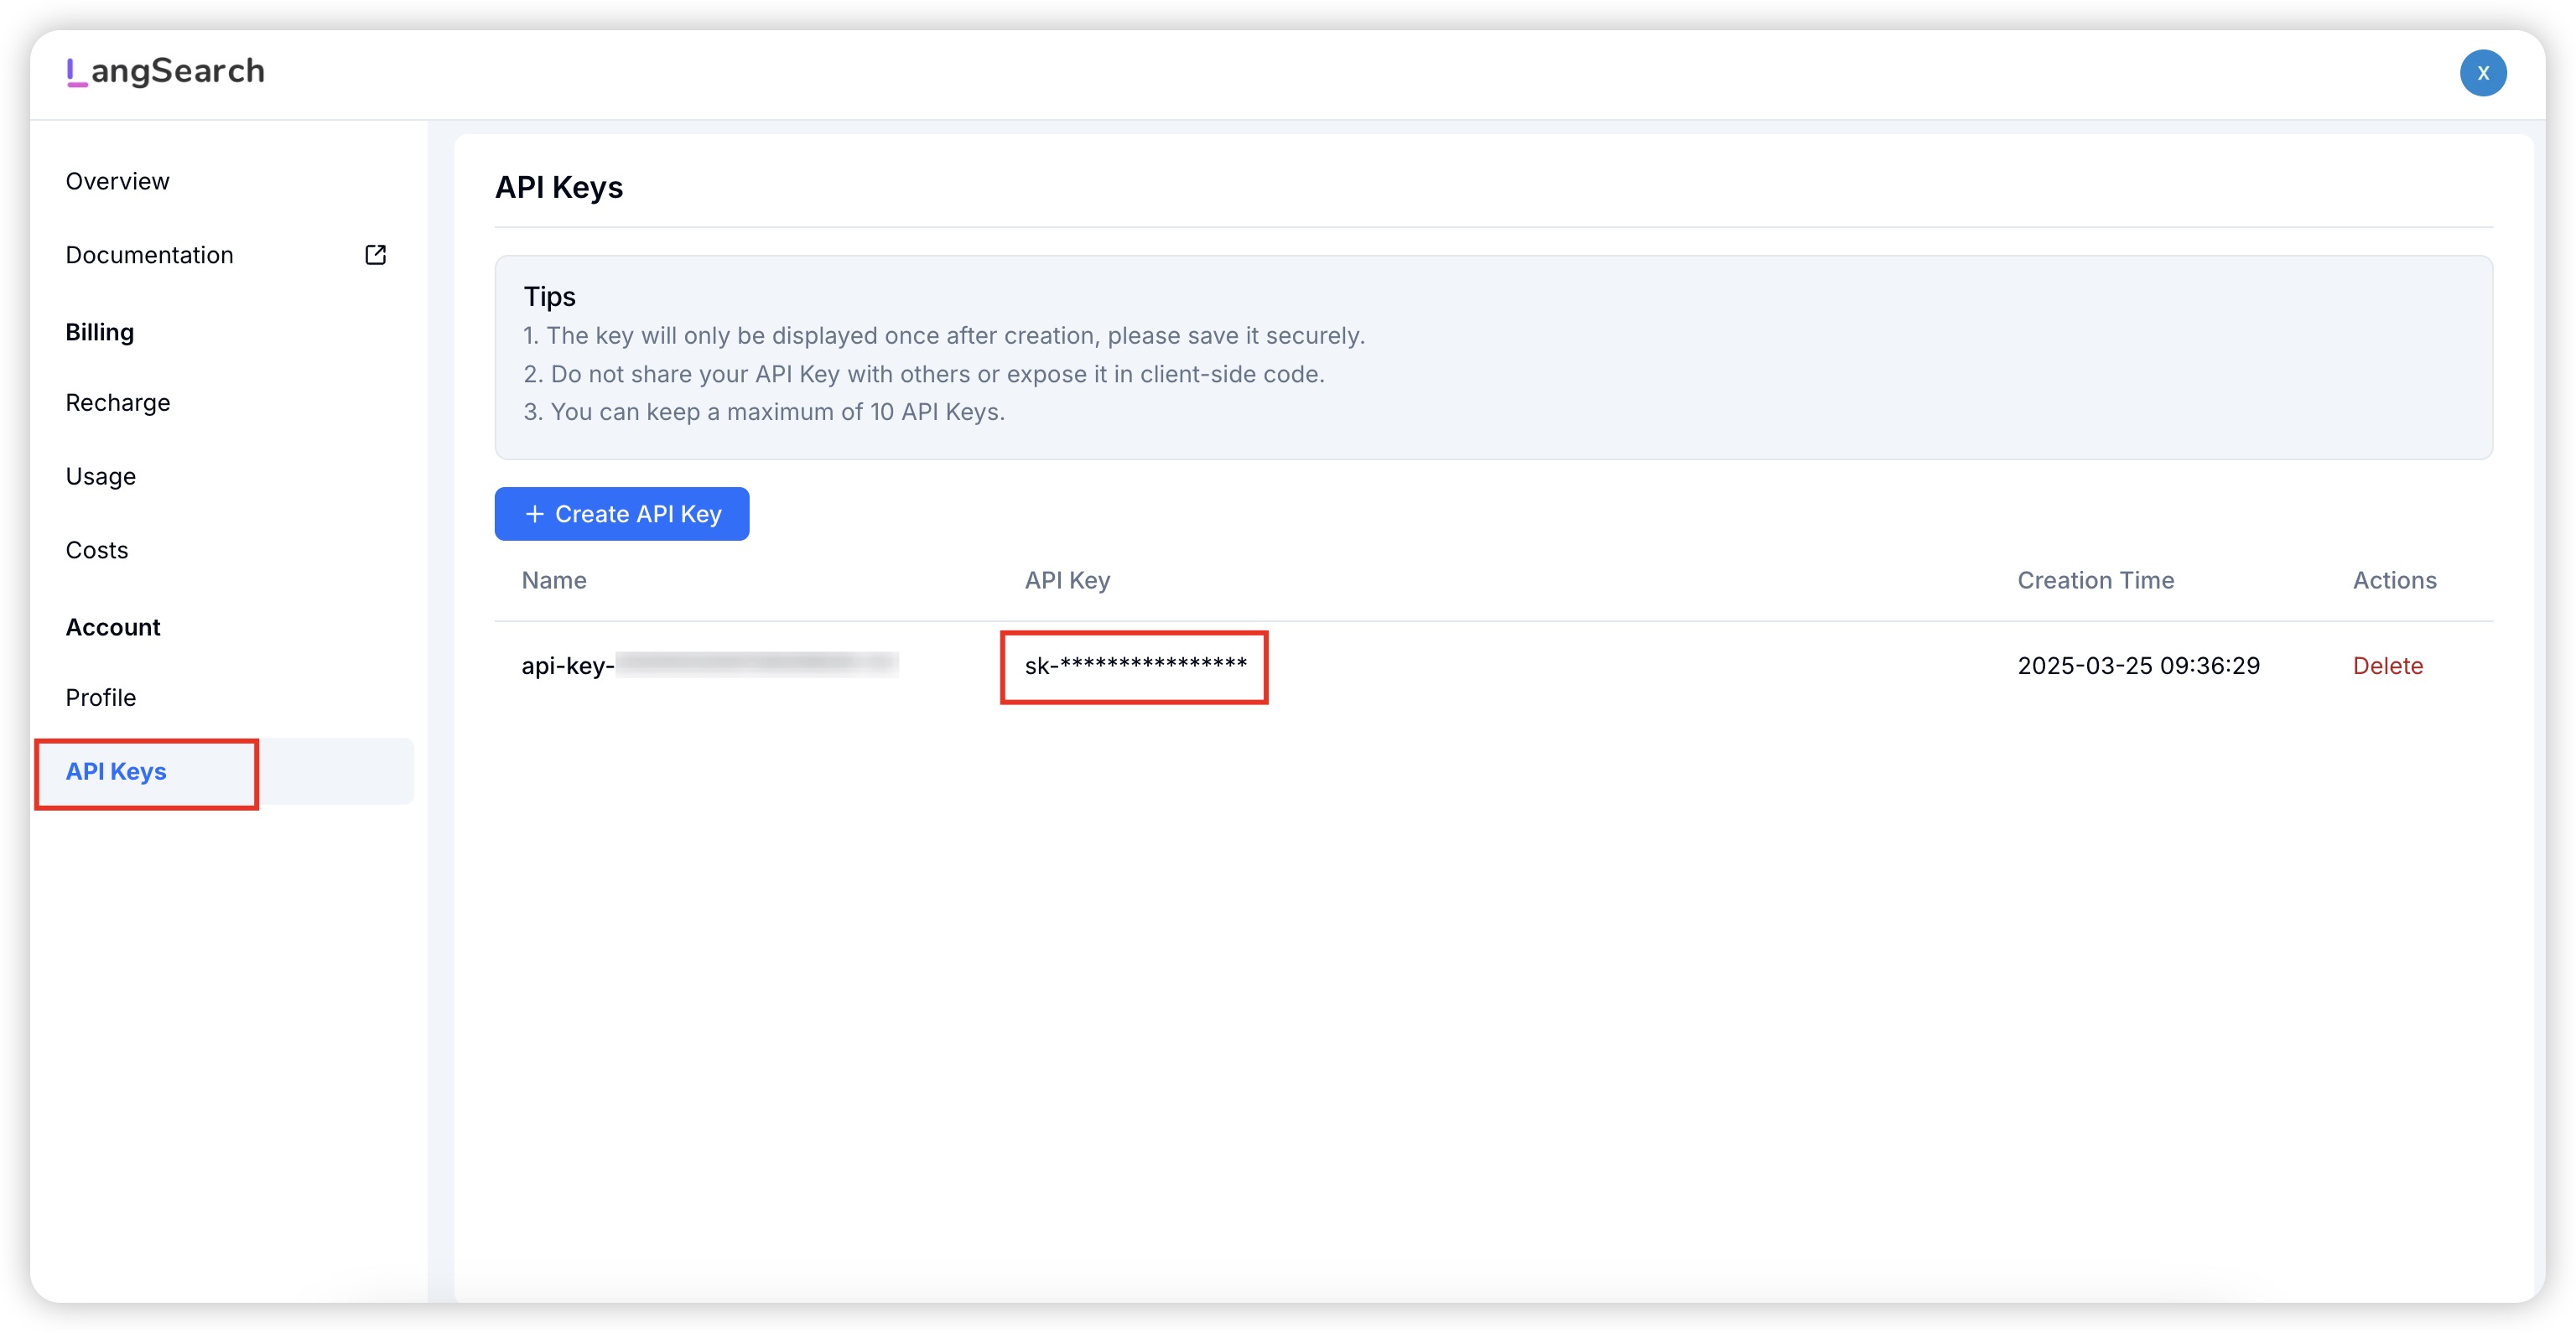This screenshot has width=2576, height=1333.
Task: Select Costs in sidebar
Action: [96, 550]
